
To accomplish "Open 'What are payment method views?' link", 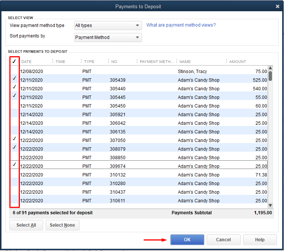I will coord(181,25).
